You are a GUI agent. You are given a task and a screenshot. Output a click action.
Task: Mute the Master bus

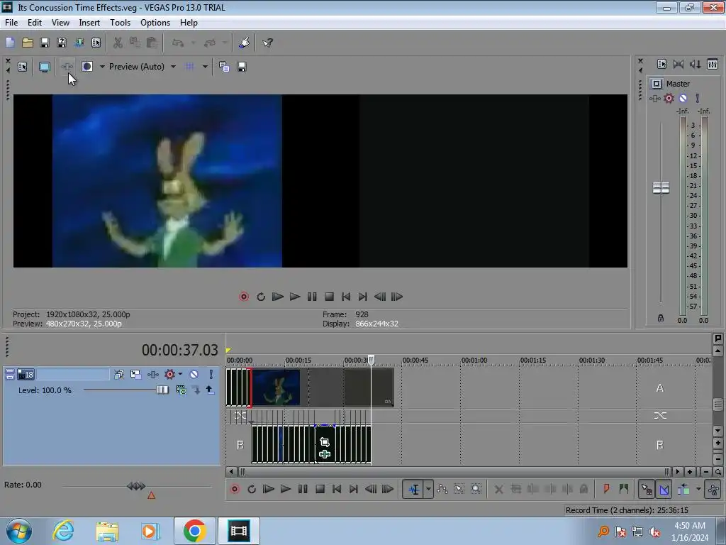pos(683,98)
